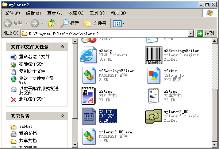Screen dimensions: 219x149
Task: Open the 工具(T) menu
Action: (97, 13)
